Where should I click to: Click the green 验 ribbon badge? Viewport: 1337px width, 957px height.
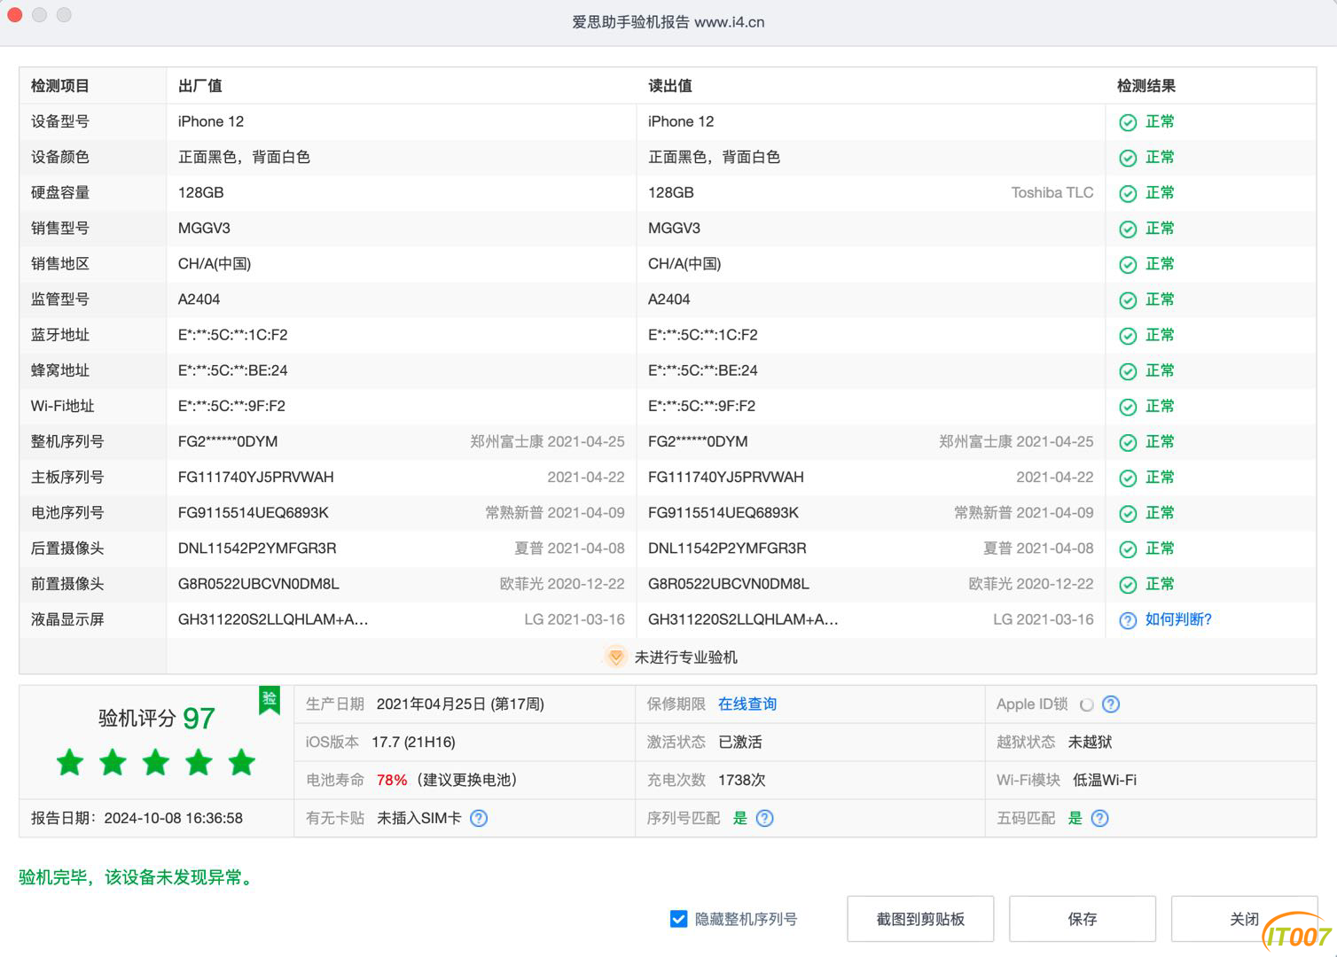tap(270, 700)
